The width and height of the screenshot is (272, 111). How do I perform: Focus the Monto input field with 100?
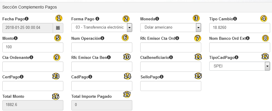tap(33, 47)
